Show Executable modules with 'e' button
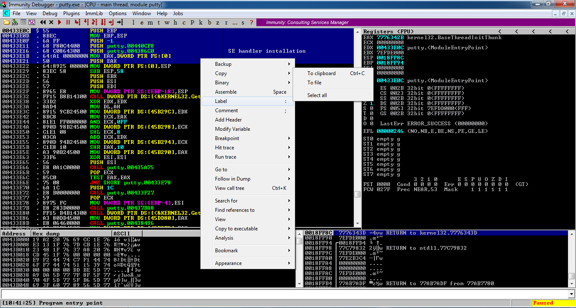This screenshot has height=308, width=576. click(141, 22)
